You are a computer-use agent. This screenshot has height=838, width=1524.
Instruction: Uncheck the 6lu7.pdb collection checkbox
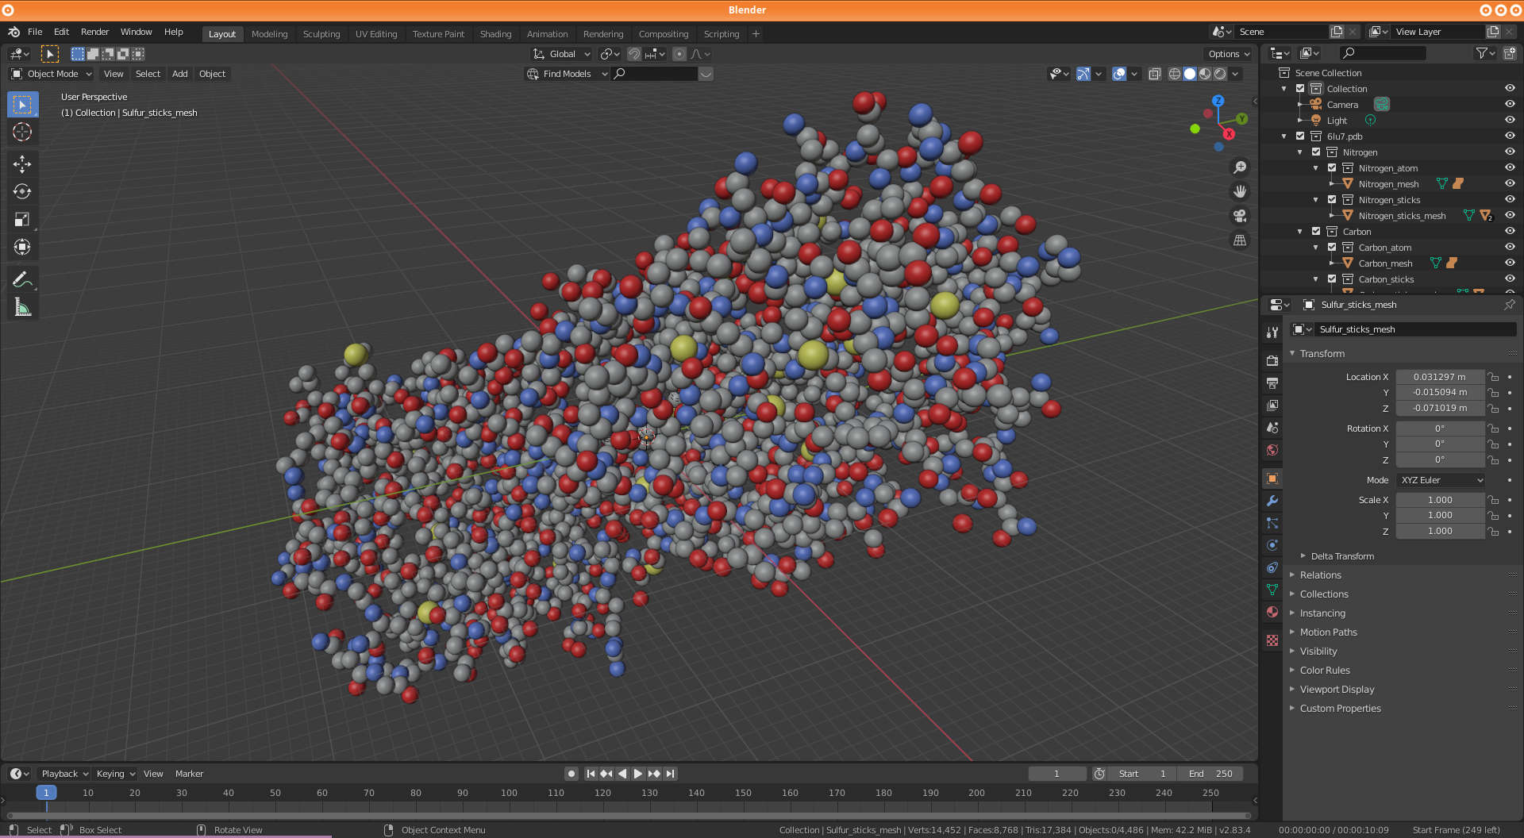point(1300,136)
